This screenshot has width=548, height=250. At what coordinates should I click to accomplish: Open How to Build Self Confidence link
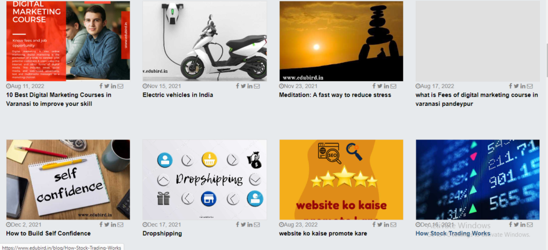(x=48, y=233)
